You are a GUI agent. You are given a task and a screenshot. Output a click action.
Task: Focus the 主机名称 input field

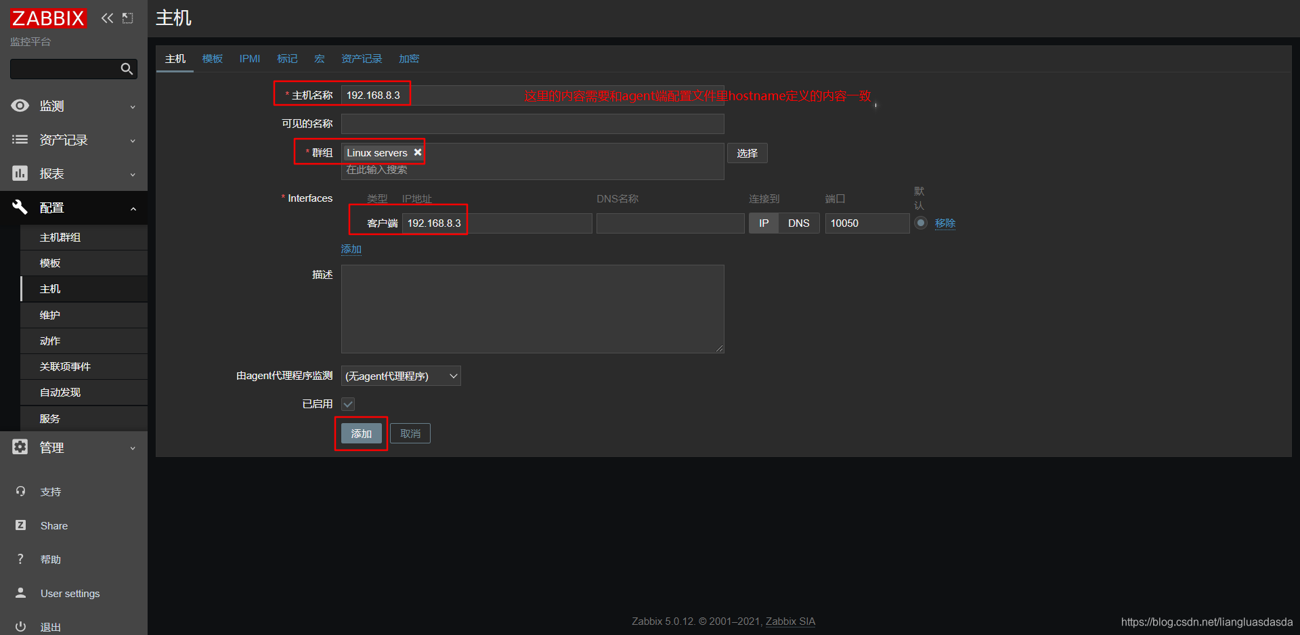pos(533,95)
